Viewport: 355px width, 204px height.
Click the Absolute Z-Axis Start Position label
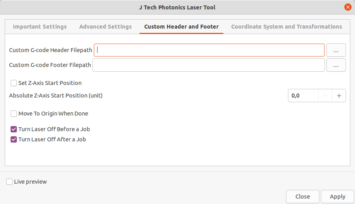coord(56,96)
